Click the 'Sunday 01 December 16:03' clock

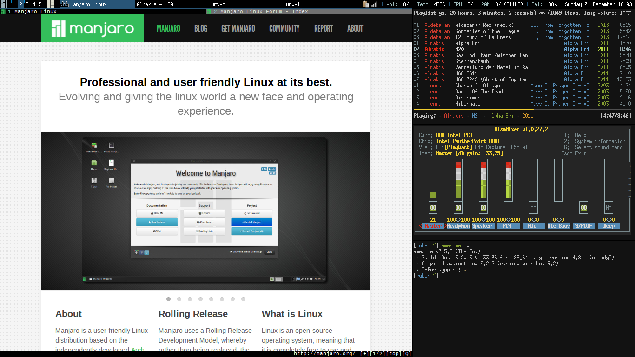point(598,4)
